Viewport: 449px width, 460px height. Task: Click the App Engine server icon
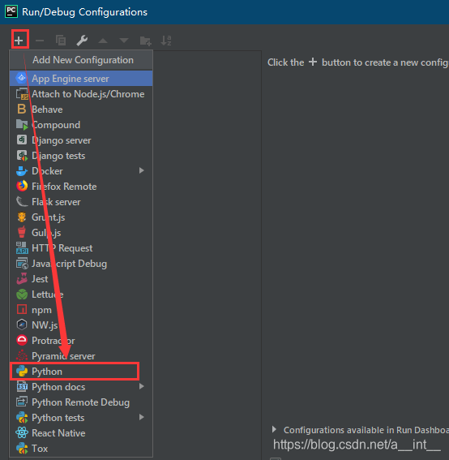point(22,79)
